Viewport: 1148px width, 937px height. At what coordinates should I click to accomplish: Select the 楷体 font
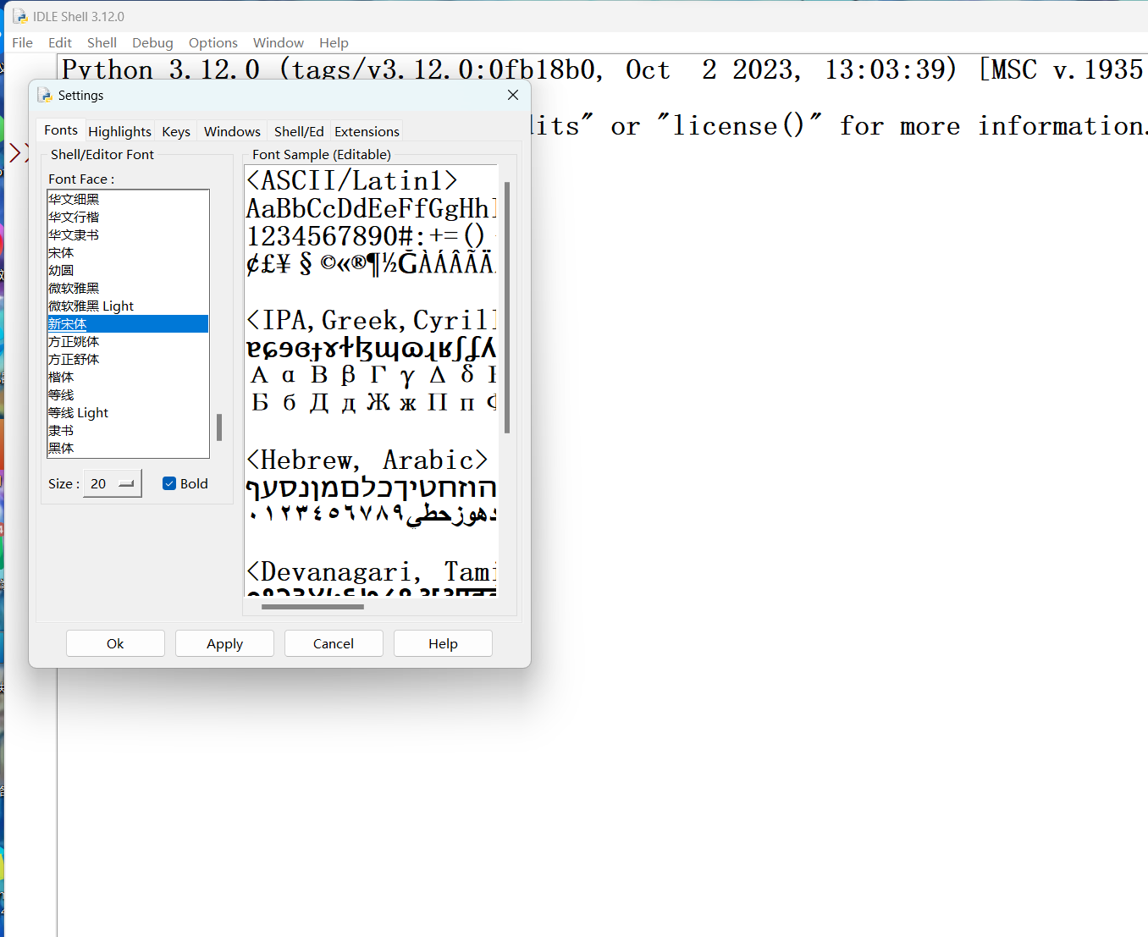click(128, 377)
